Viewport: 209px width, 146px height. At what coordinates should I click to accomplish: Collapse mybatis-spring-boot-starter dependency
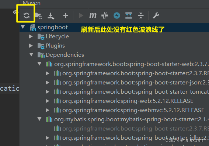click(x=39, y=119)
